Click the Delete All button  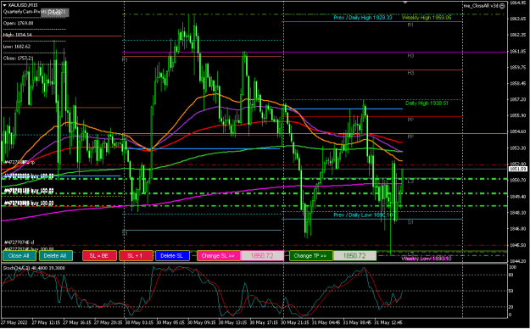click(56, 256)
